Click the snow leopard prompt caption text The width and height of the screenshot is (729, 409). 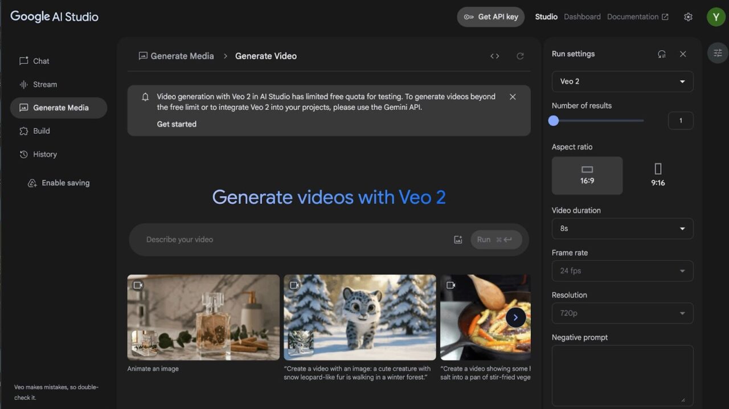[x=358, y=373]
